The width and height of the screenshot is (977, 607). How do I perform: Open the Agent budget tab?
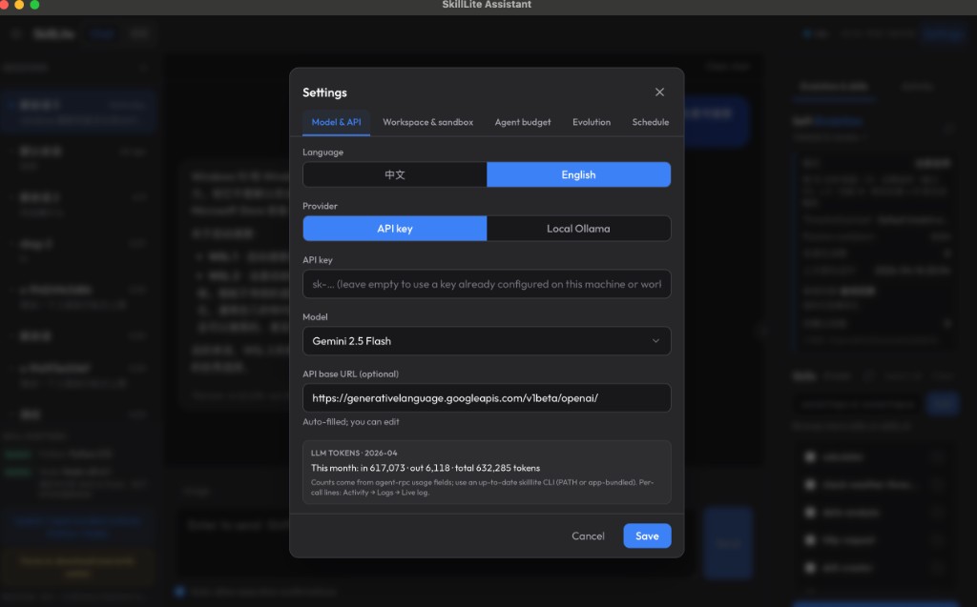[x=522, y=122]
